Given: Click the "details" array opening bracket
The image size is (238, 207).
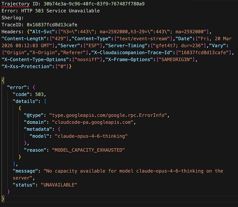Looking at the screenshot, I should click(45, 101).
